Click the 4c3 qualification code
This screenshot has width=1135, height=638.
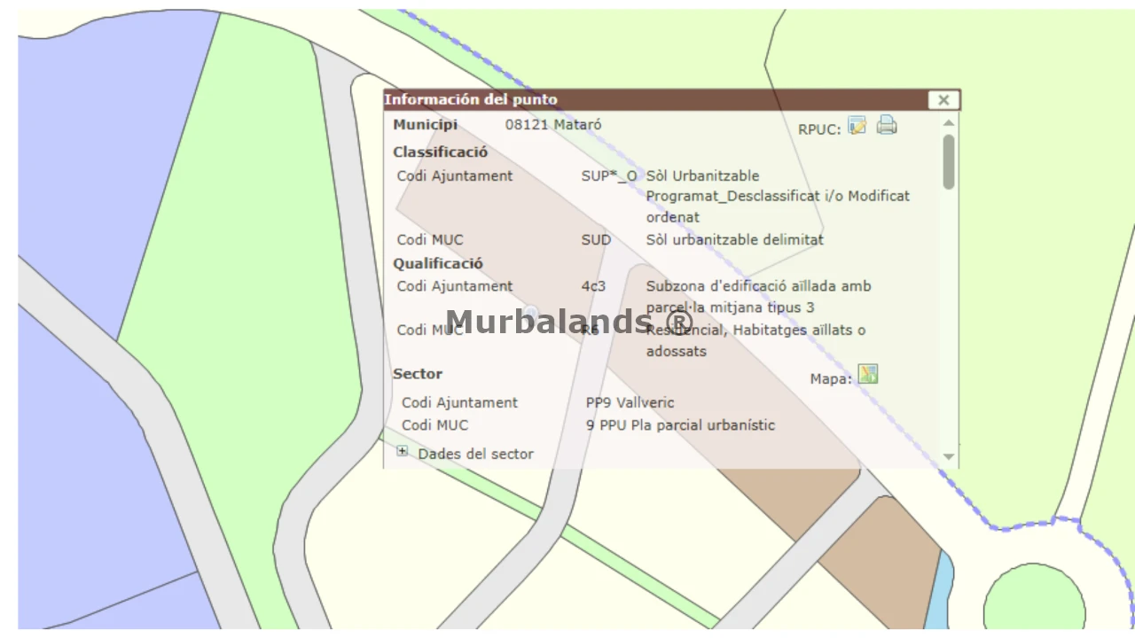tap(593, 286)
